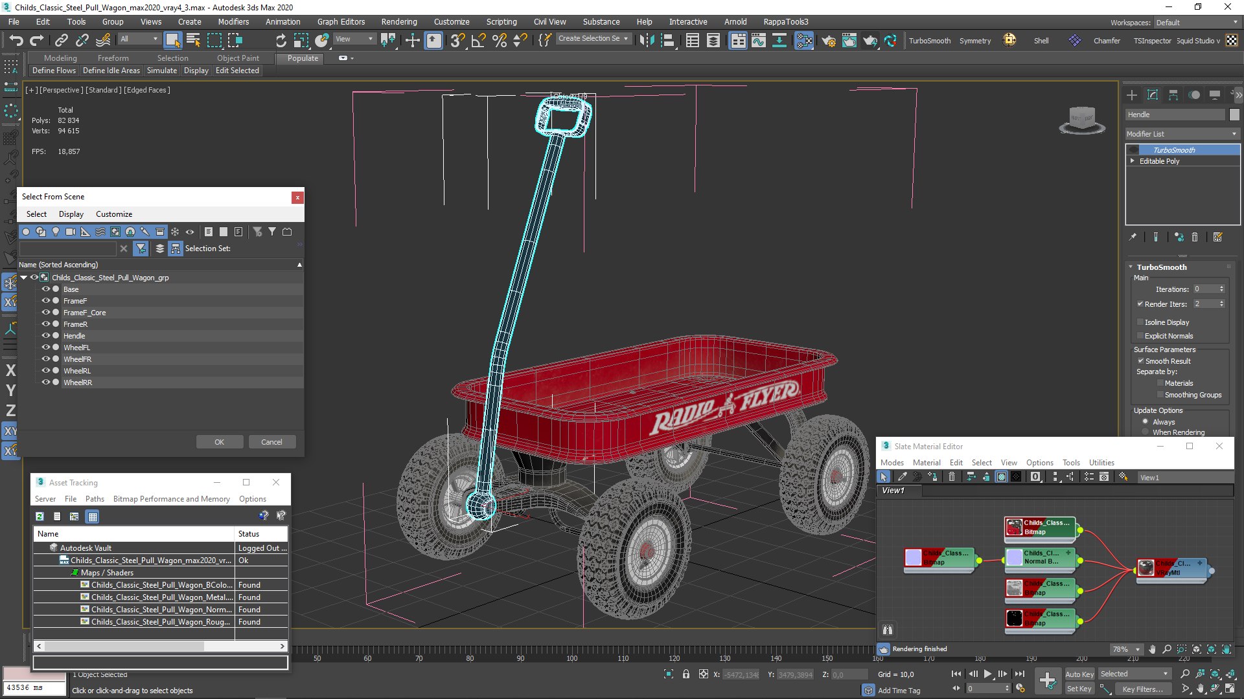Screen dimensions: 1244x699
Task: Hide the WheelFL object via eye icon
Action: (46, 348)
